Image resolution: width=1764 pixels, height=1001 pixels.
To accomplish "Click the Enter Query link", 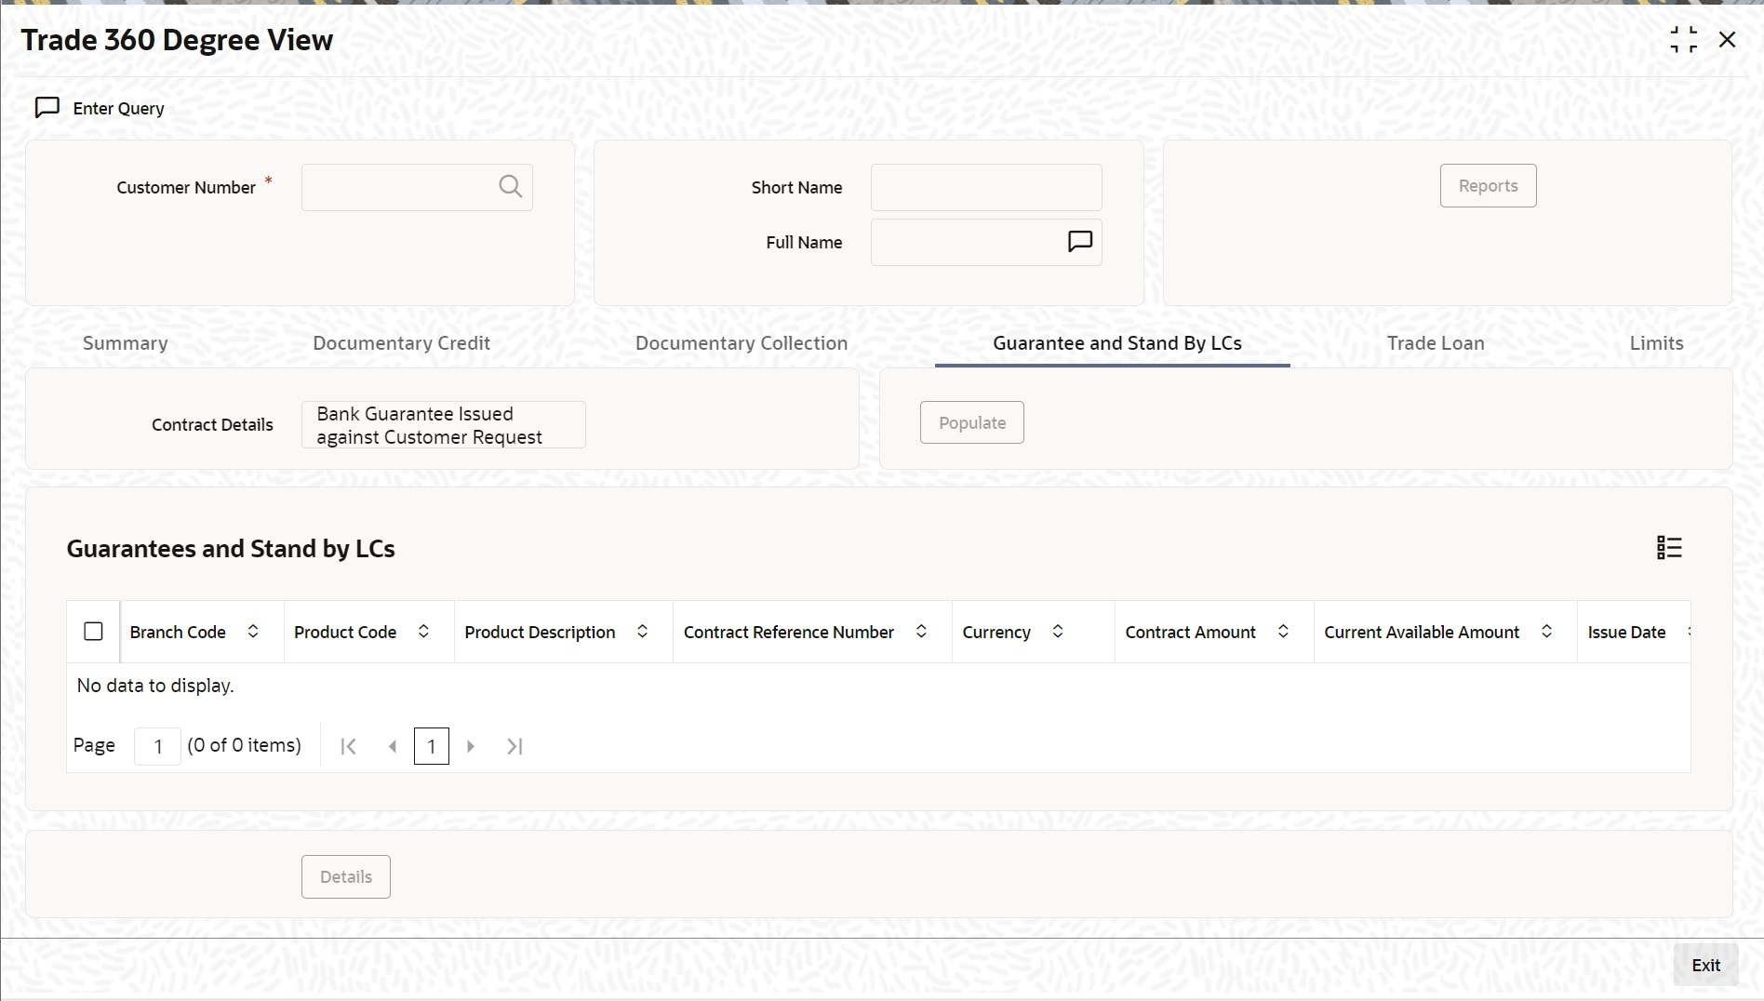I will [x=119, y=109].
